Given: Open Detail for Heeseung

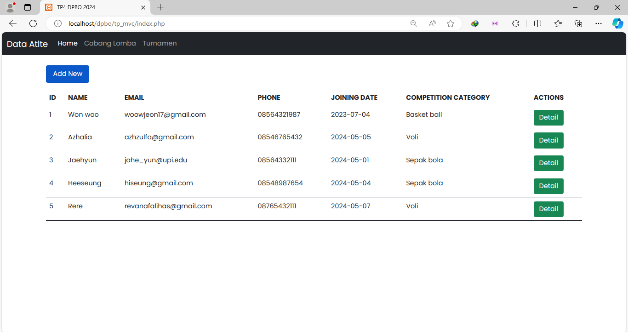Looking at the screenshot, I should pyautogui.click(x=548, y=186).
